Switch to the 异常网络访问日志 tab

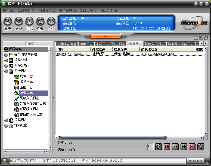(181, 44)
